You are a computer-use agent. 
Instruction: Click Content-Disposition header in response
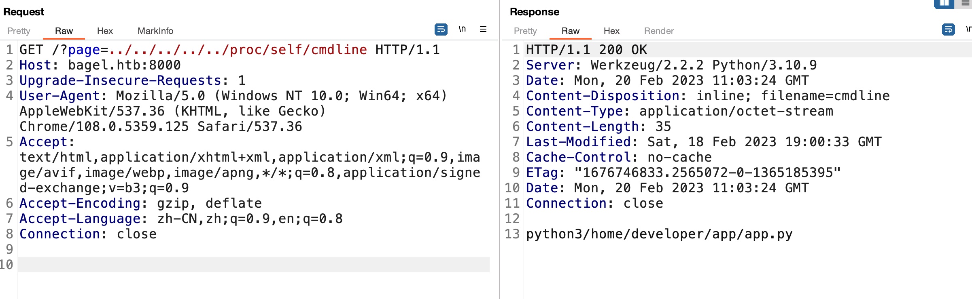(708, 96)
